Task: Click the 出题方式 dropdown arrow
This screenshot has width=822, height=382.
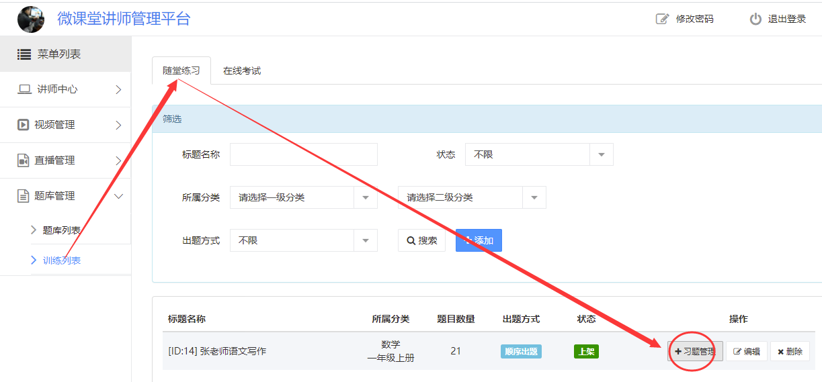Action: click(366, 241)
